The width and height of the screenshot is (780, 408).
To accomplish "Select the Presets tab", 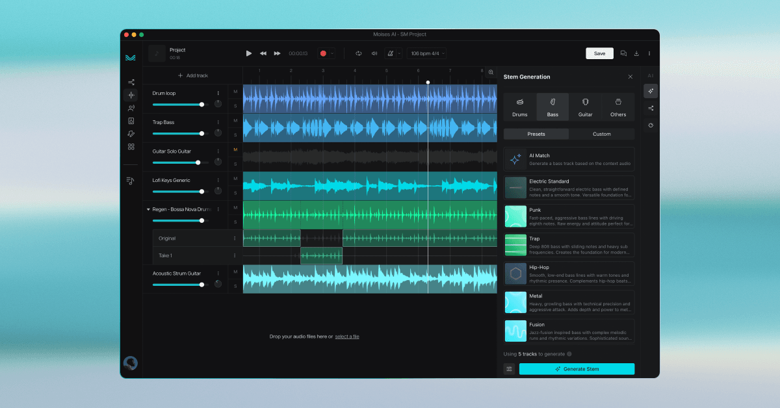I will click(x=536, y=134).
